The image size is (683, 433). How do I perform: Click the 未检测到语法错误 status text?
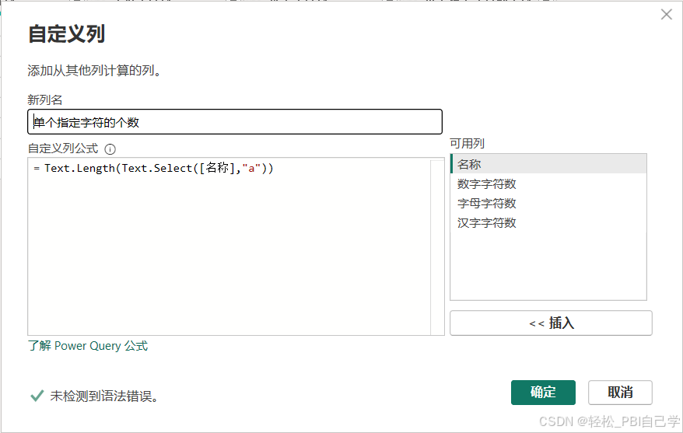tap(104, 396)
